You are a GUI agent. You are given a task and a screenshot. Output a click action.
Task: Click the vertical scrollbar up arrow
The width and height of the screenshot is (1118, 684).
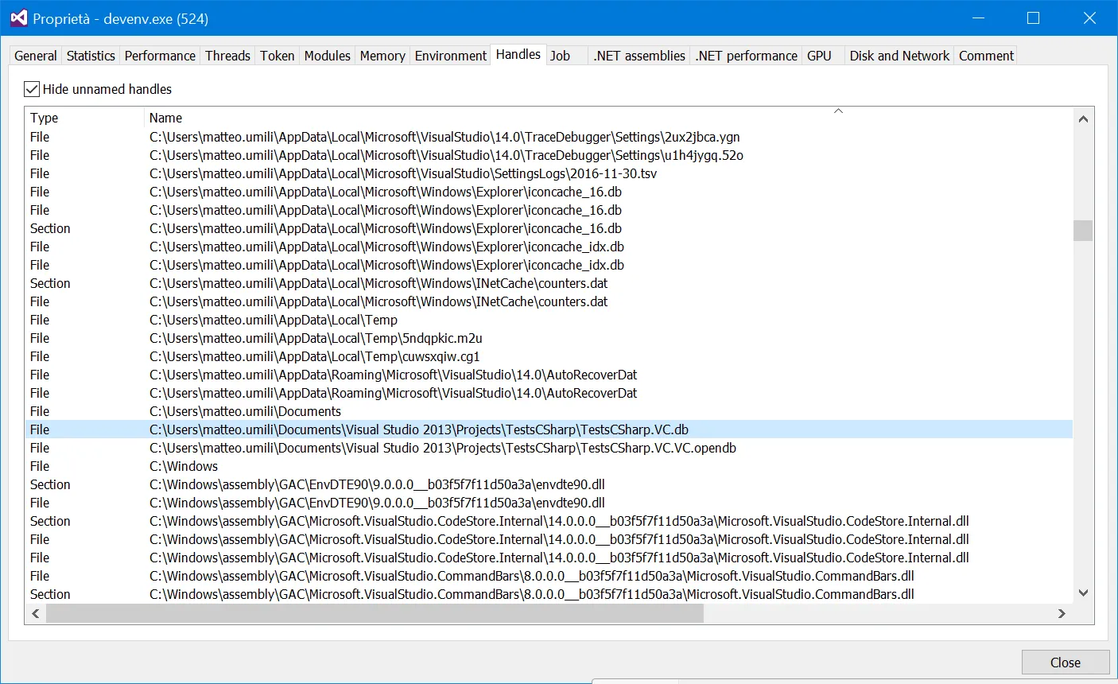coord(1083,119)
